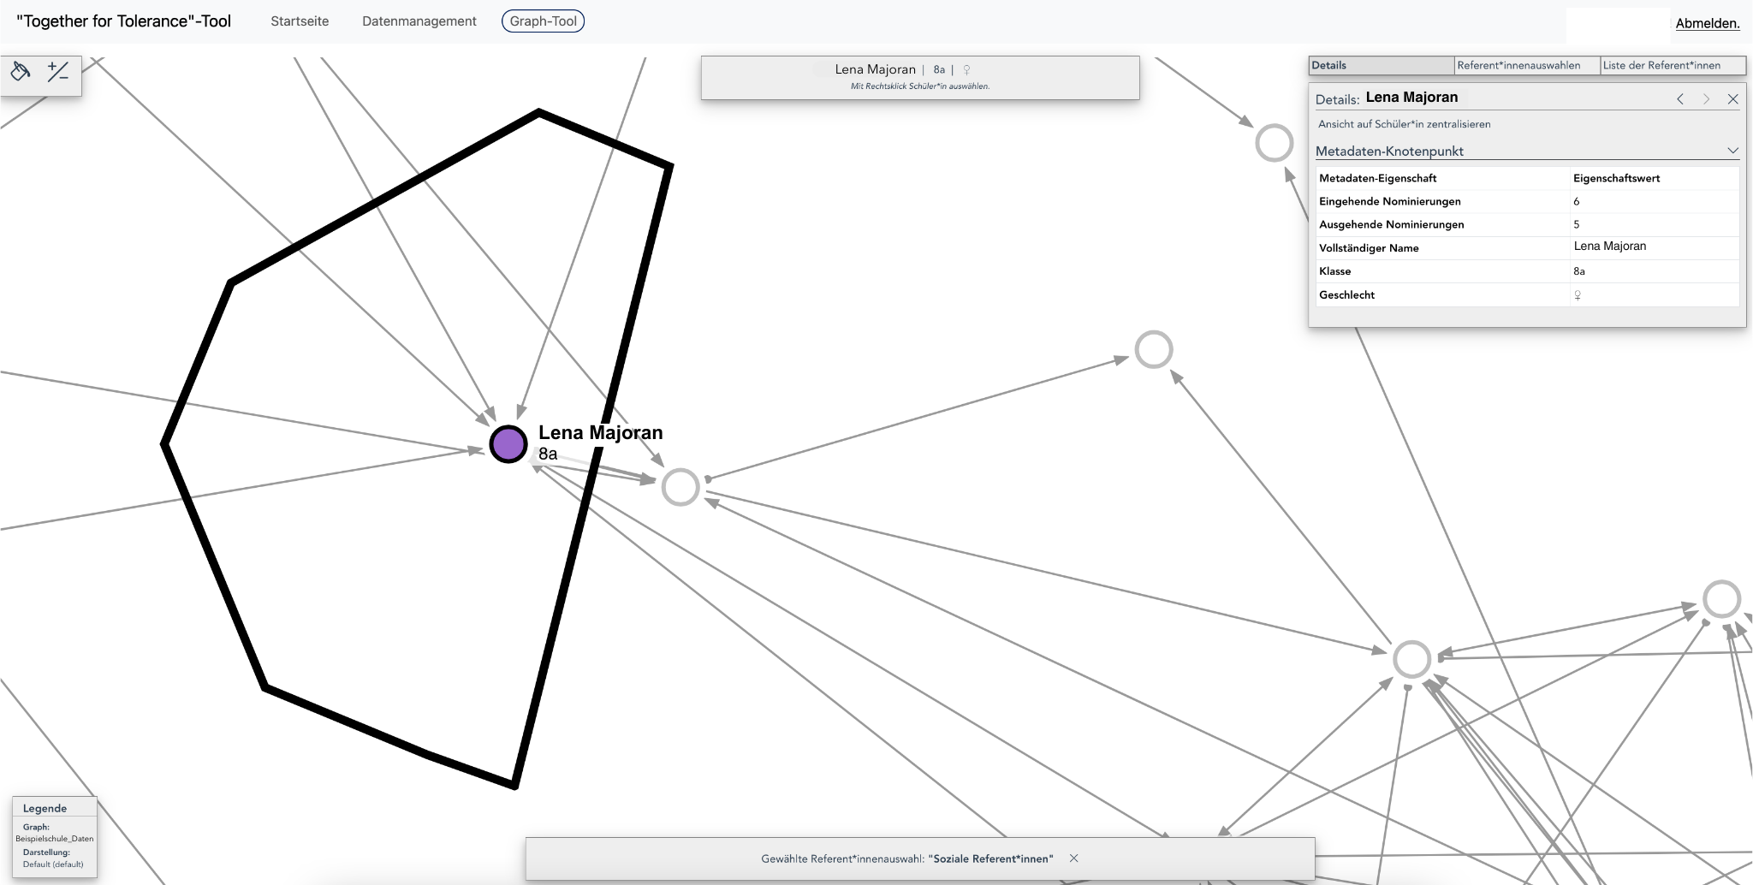This screenshot has height=885, width=1753.
Task: Click the Together for Tolerance-Tool title
Action: [124, 21]
